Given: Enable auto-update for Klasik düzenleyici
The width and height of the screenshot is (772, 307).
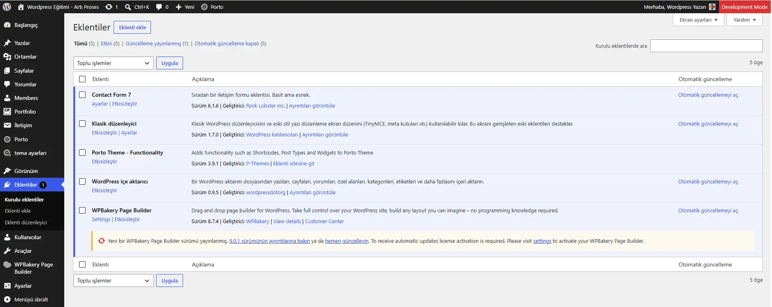Looking at the screenshot, I should [x=708, y=124].
